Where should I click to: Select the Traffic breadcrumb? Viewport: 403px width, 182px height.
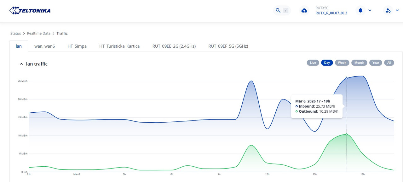62,33
